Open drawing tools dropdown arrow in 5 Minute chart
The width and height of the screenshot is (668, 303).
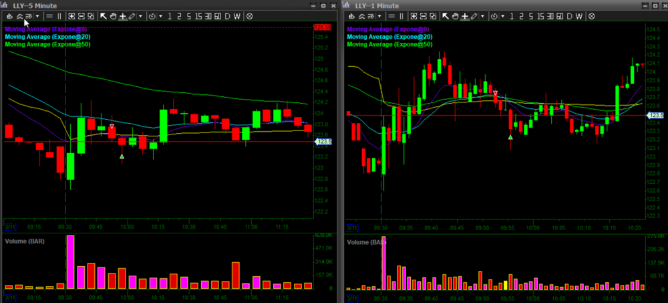(x=140, y=15)
